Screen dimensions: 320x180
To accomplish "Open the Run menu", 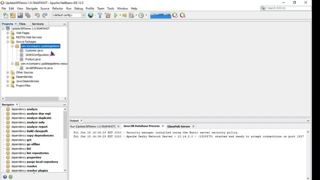I will [x=69, y=8].
